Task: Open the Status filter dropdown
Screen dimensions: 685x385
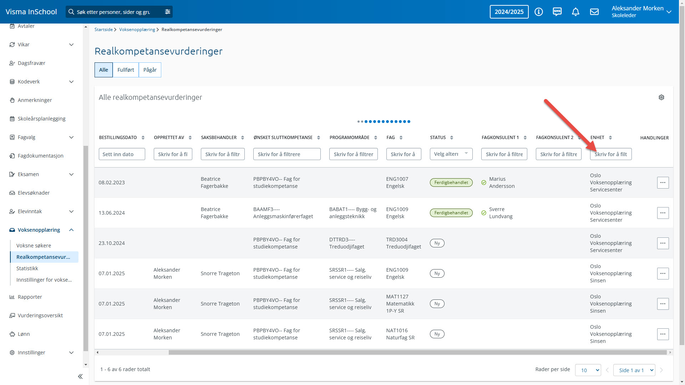Action: tap(451, 154)
